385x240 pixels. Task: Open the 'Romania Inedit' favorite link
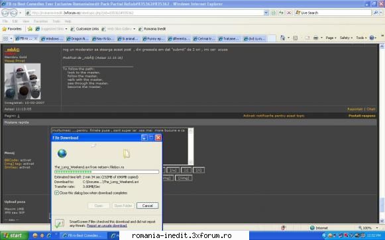click(152, 29)
